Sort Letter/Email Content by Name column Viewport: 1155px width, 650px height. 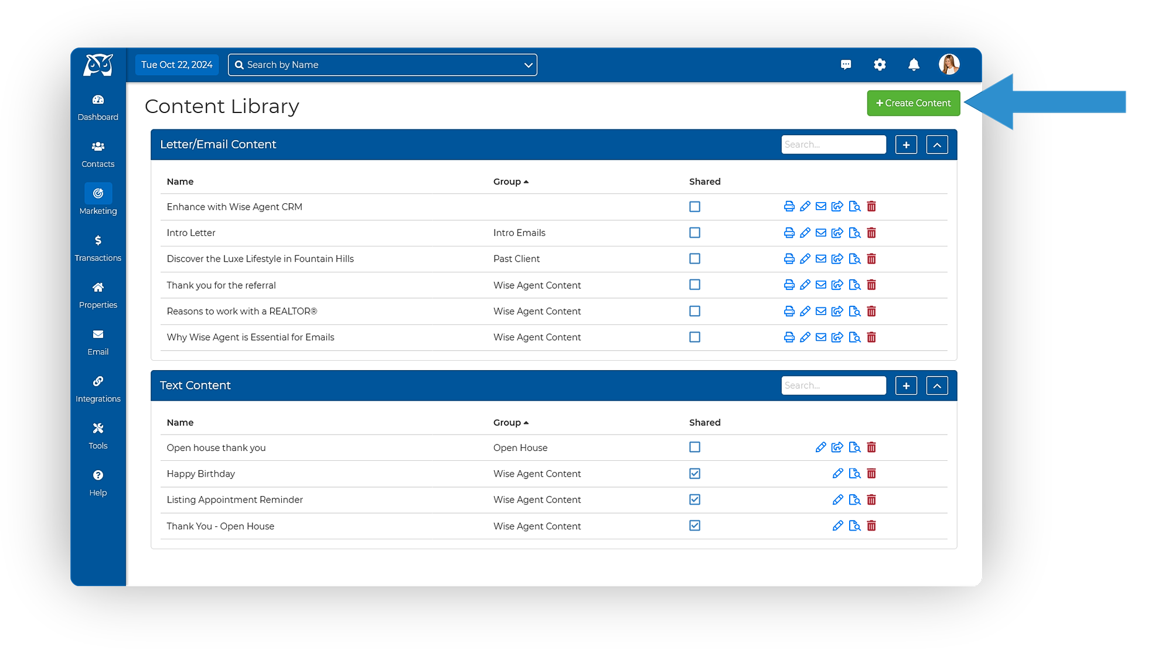coord(180,182)
